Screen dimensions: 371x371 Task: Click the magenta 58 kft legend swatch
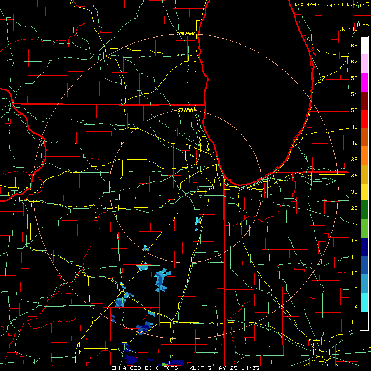pos(364,82)
